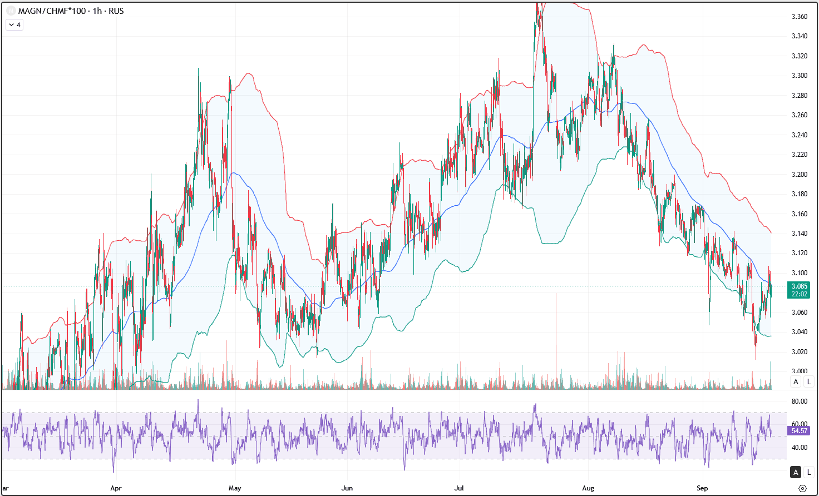Open chart settings hexagon gear icon

(x=802, y=488)
